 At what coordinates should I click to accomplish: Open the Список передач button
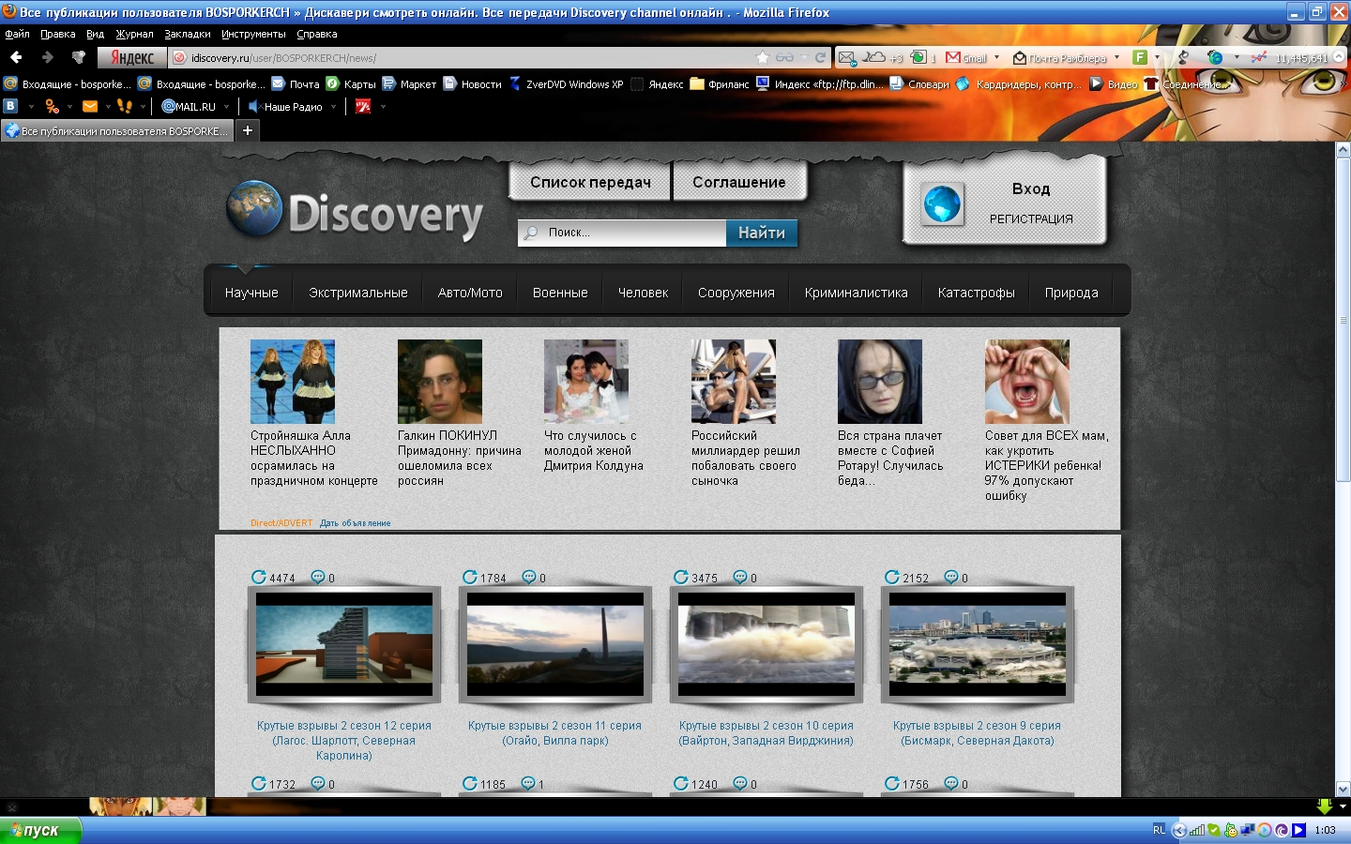tap(590, 182)
